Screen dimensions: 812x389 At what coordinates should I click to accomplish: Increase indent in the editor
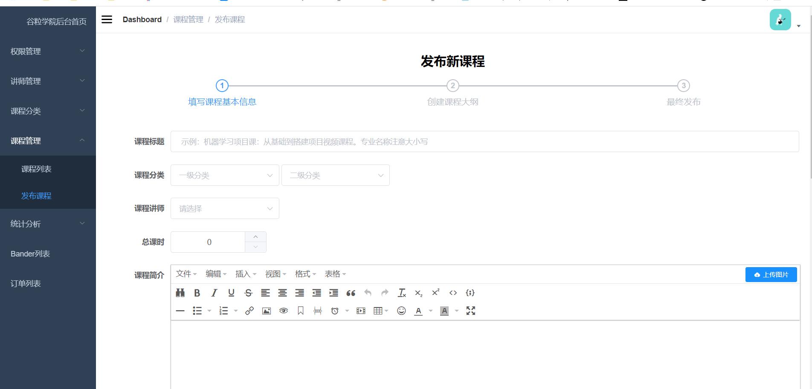(333, 293)
